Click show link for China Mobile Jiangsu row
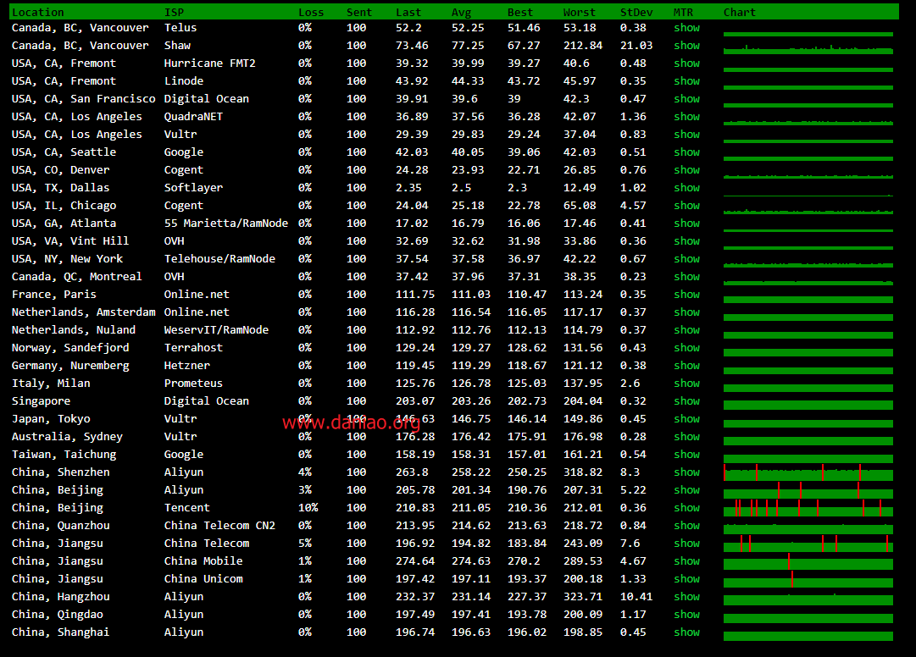The height and width of the screenshot is (657, 916). point(686,561)
